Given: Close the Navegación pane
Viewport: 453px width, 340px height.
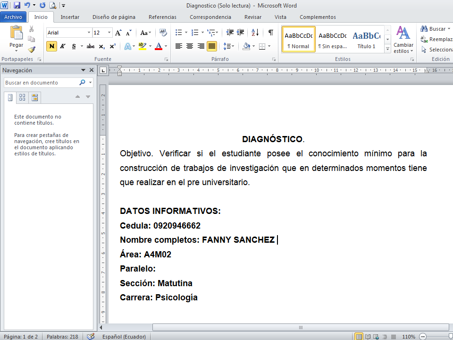Looking at the screenshot, I should [92, 70].
